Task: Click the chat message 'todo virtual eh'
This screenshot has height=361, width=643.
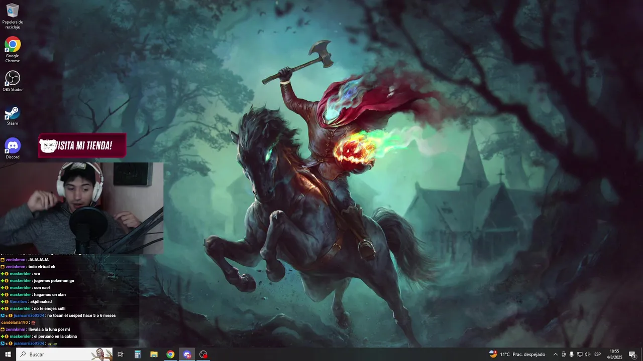Action: 42,267
